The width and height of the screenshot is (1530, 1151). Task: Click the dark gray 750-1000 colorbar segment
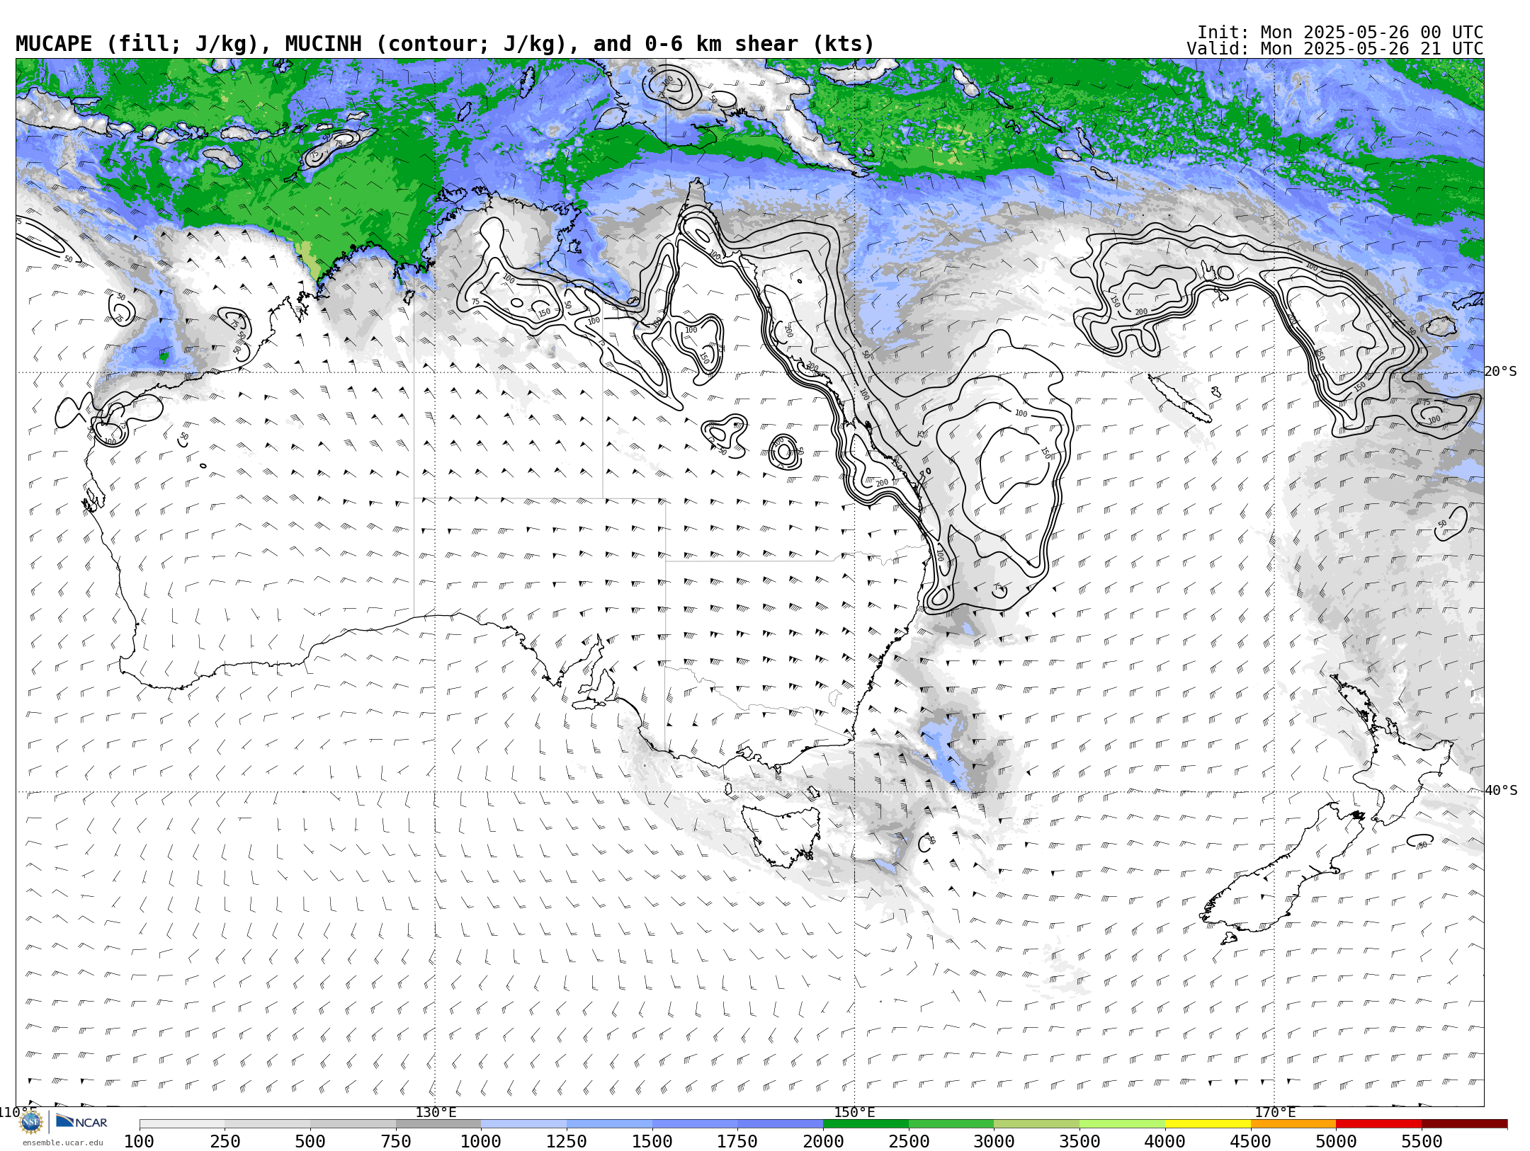point(438,1124)
